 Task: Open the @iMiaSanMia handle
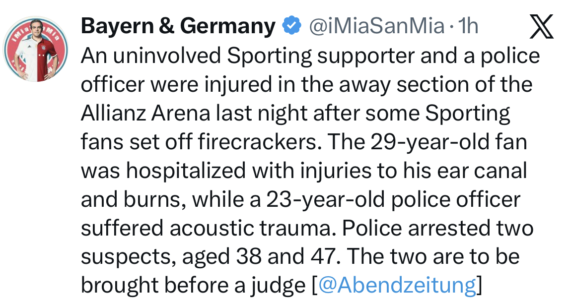376,26
